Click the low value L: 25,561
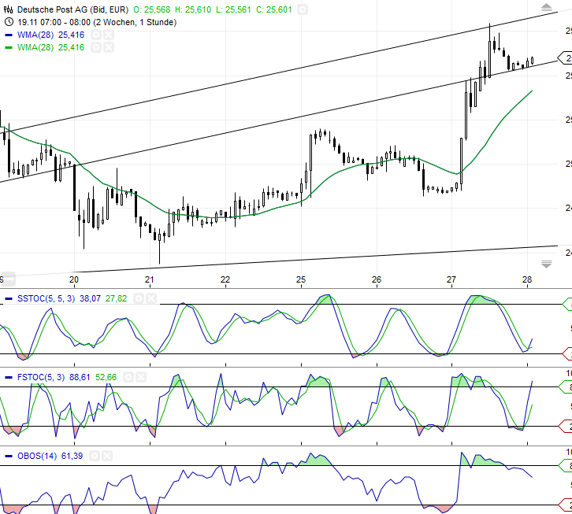The width and height of the screenshot is (572, 514). click(233, 9)
